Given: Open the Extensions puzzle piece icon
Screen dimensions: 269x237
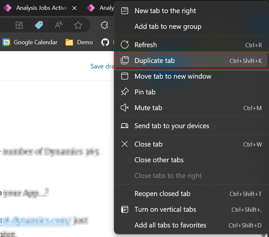Looking at the screenshot, I should [104, 25].
